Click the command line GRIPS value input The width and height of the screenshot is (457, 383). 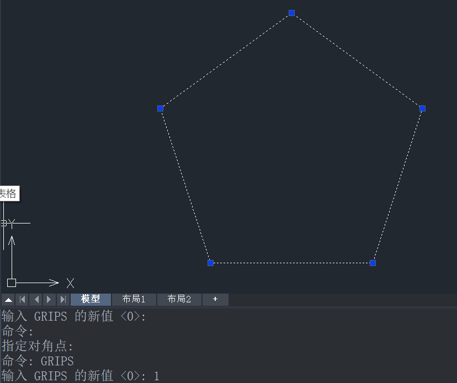pos(80,376)
